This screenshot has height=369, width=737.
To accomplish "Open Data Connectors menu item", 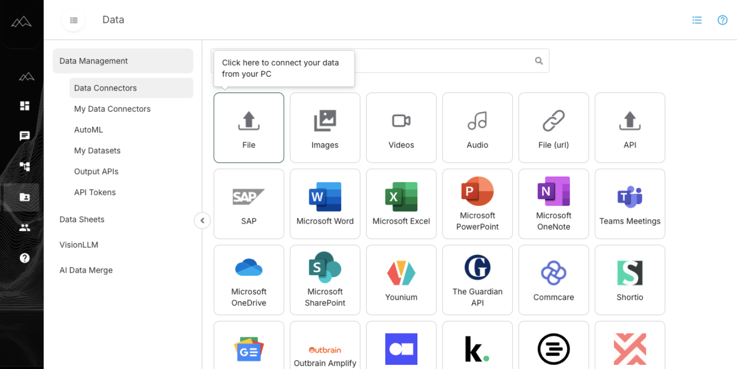I will click(131, 88).
